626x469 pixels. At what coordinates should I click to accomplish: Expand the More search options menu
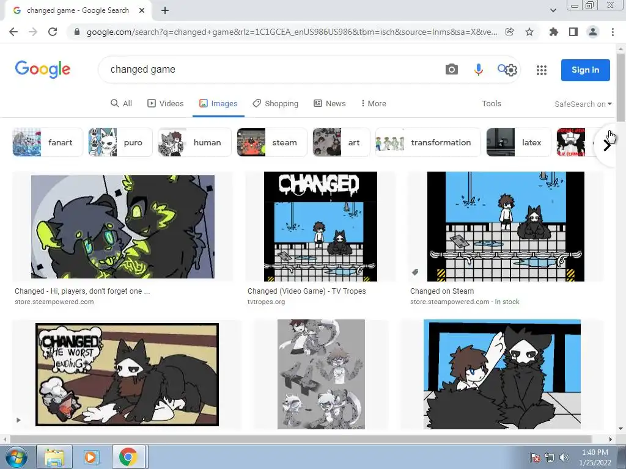[x=374, y=103]
